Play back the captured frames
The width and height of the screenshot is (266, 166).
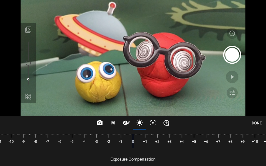click(232, 77)
